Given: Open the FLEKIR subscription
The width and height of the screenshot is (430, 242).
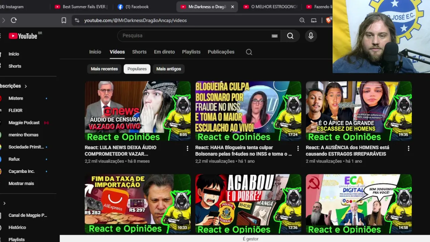Looking at the screenshot, I should 15,111.
